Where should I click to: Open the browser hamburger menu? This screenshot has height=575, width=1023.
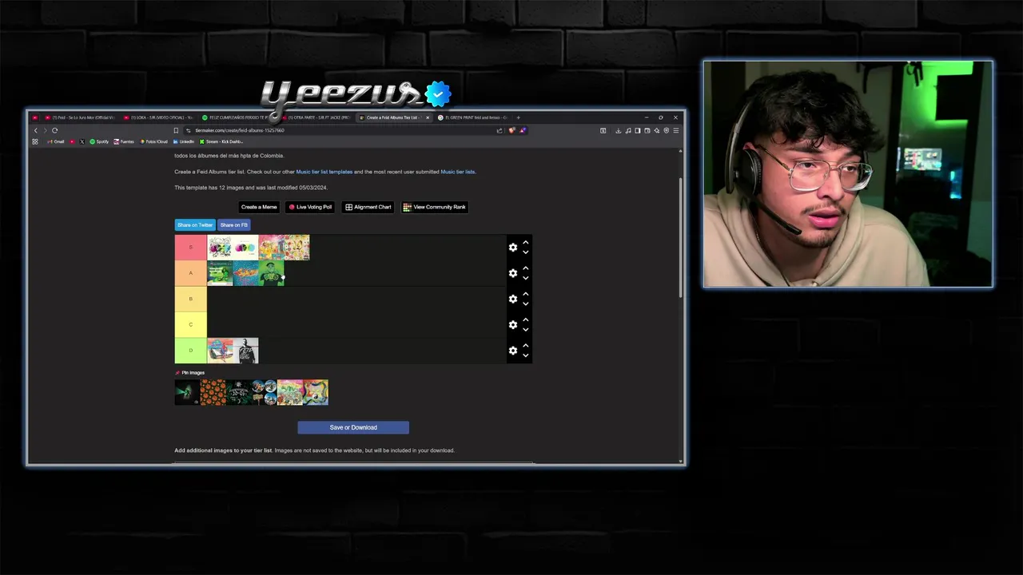pyautogui.click(x=676, y=130)
